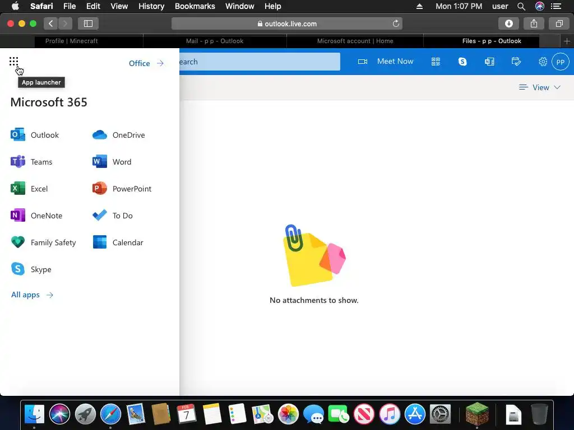Switch to Mail - p p - Outlook tab
The width and height of the screenshot is (574, 430).
click(x=215, y=41)
